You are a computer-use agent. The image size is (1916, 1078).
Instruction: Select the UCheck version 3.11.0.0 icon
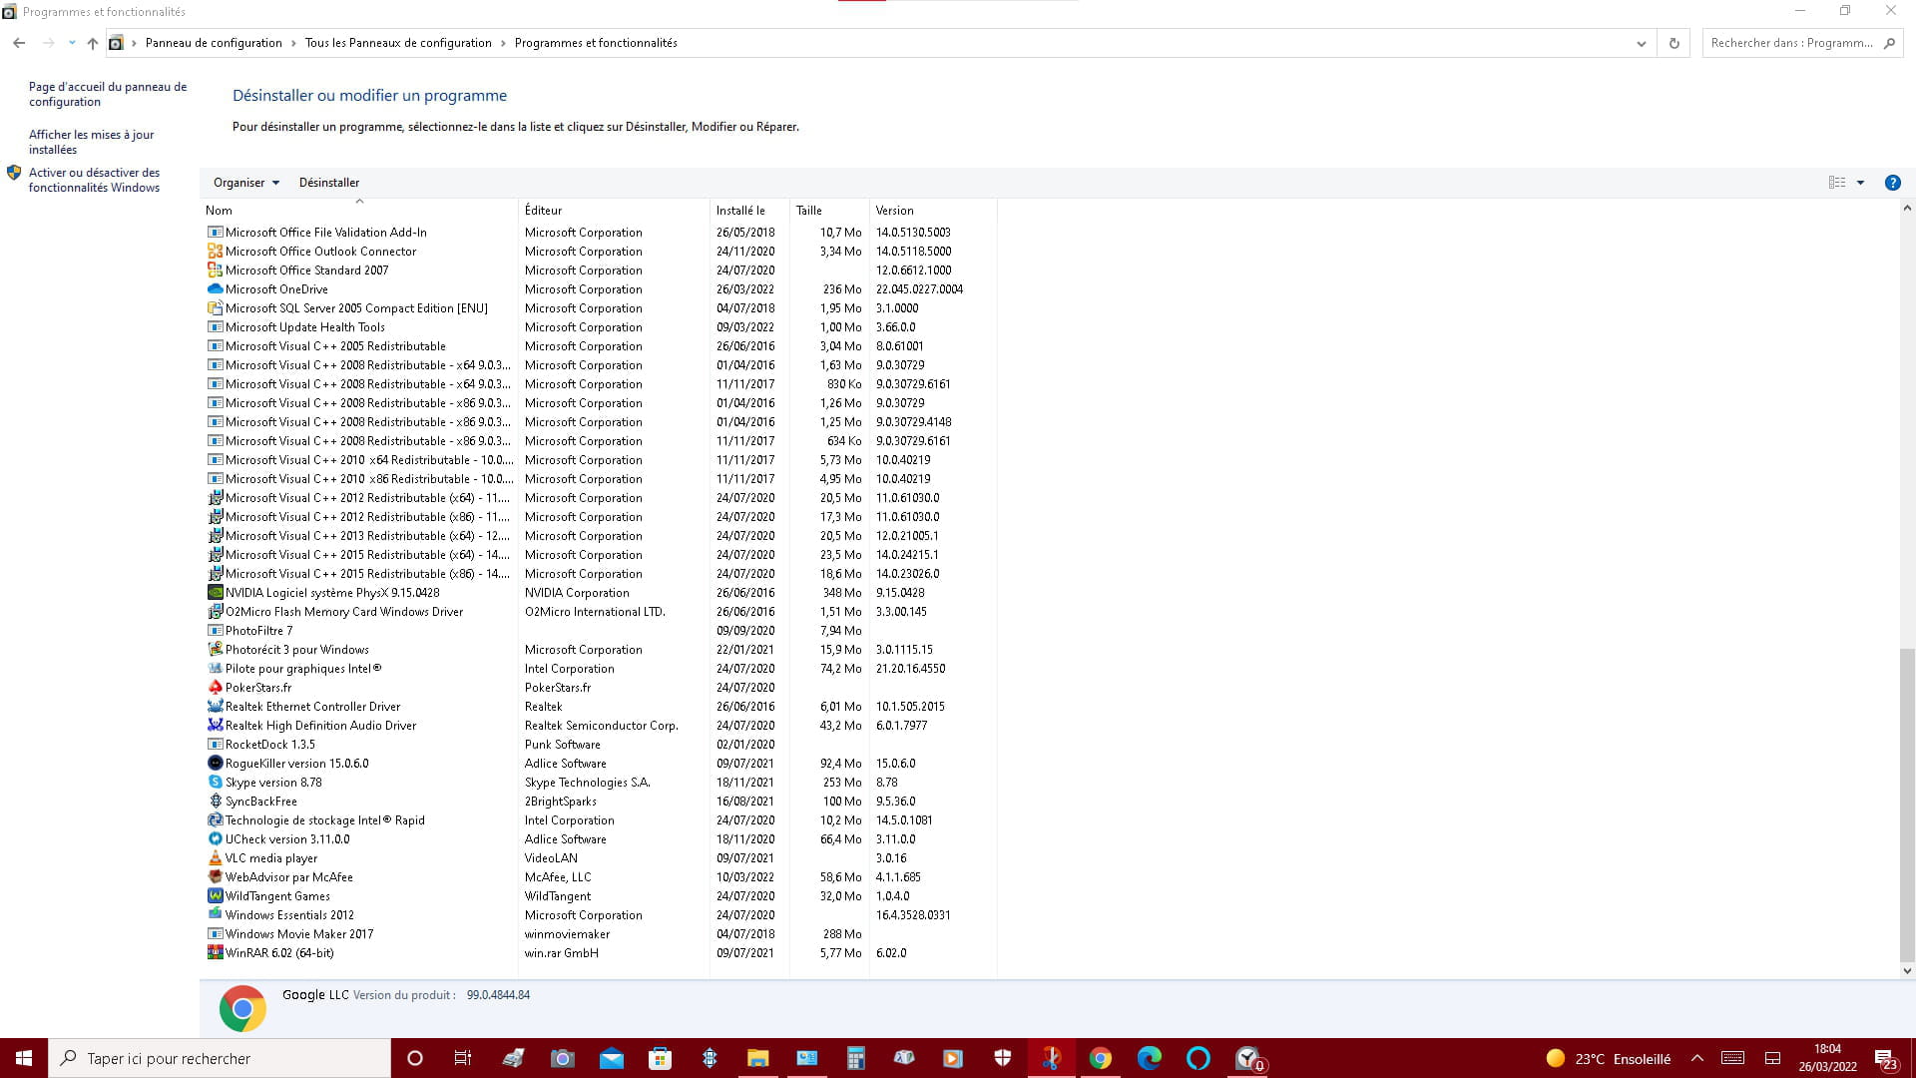pyautogui.click(x=215, y=839)
